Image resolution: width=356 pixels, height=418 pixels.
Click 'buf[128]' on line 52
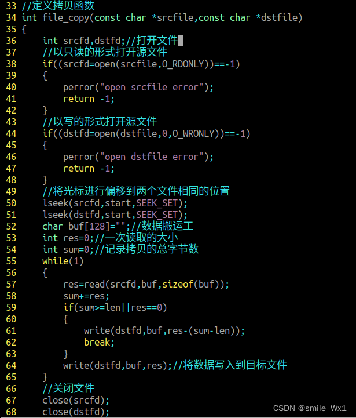pyautogui.click(x=89, y=226)
